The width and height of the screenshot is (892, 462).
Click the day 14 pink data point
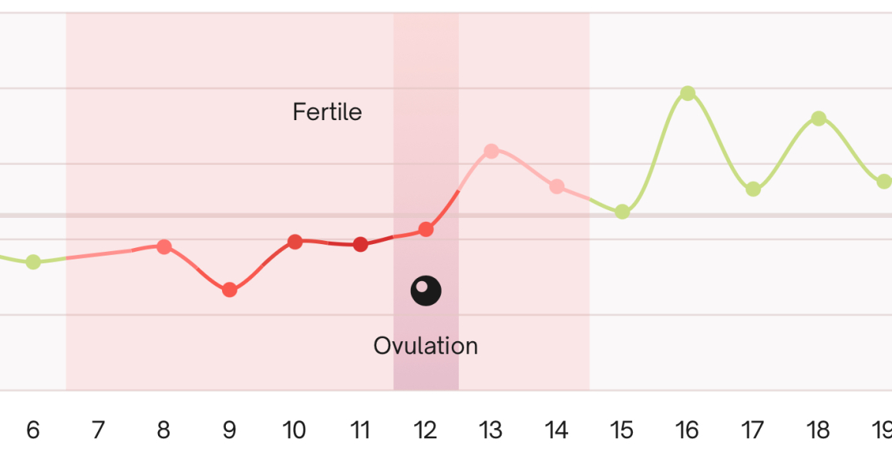pyautogui.click(x=557, y=186)
